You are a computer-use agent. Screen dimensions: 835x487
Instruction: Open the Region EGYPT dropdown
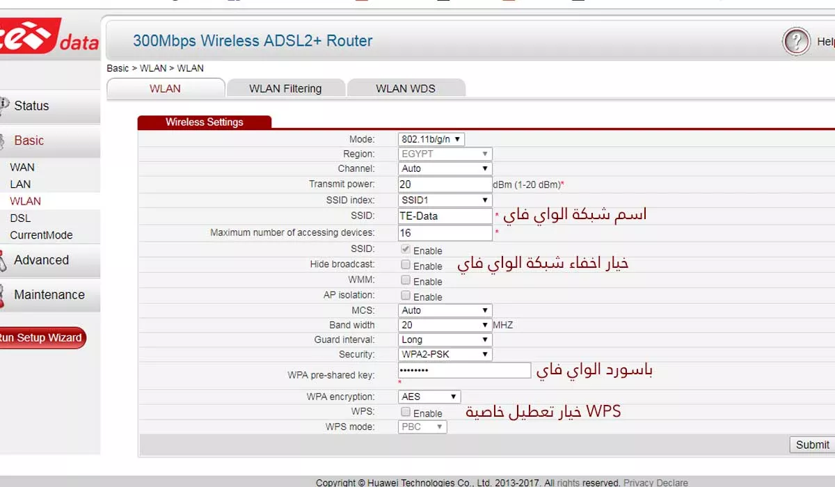(x=445, y=154)
